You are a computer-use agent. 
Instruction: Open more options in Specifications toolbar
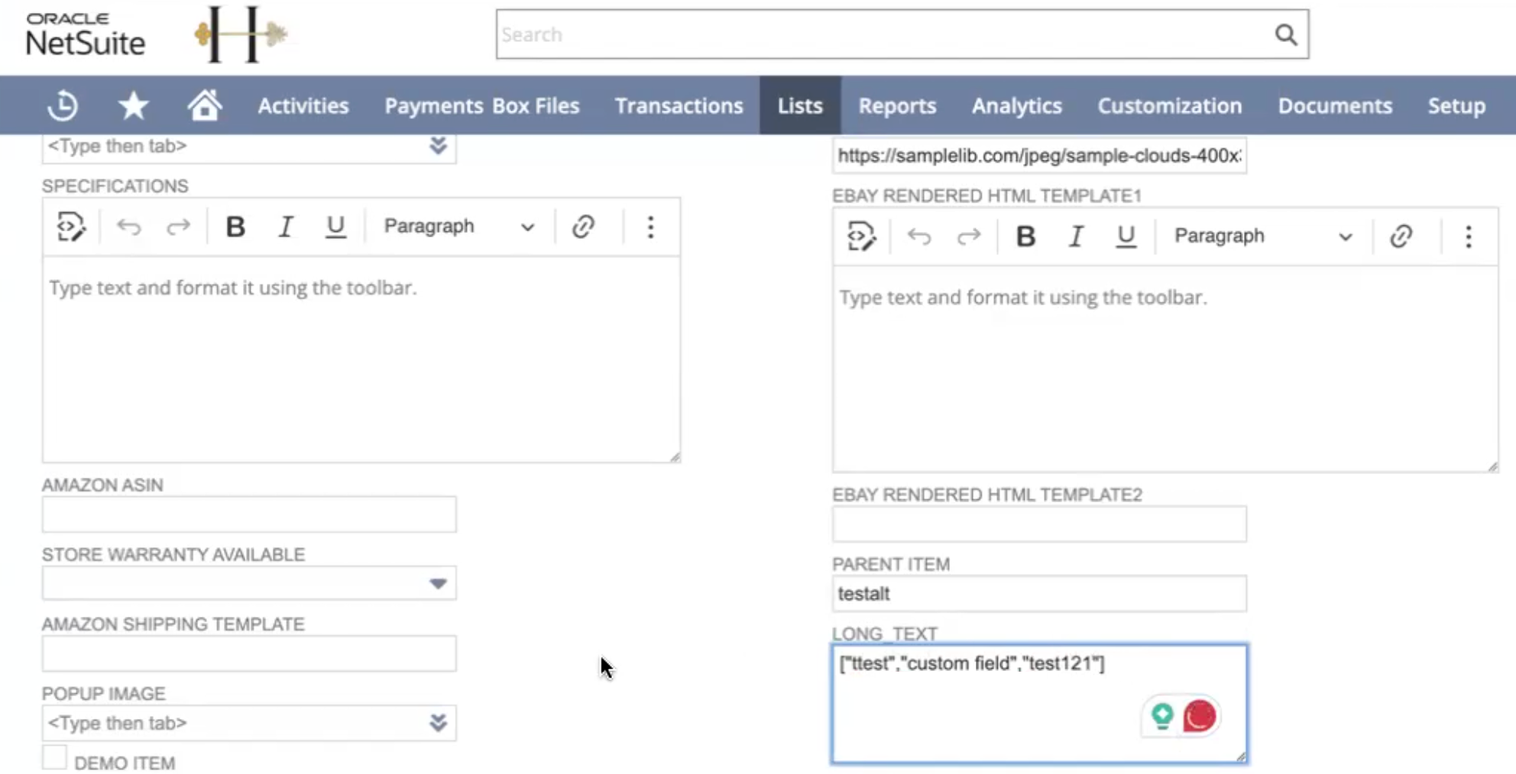point(650,227)
